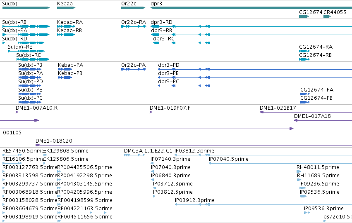Click EST IP03812.3prime
This screenshot has width=352, height=223.
click(263, 155)
